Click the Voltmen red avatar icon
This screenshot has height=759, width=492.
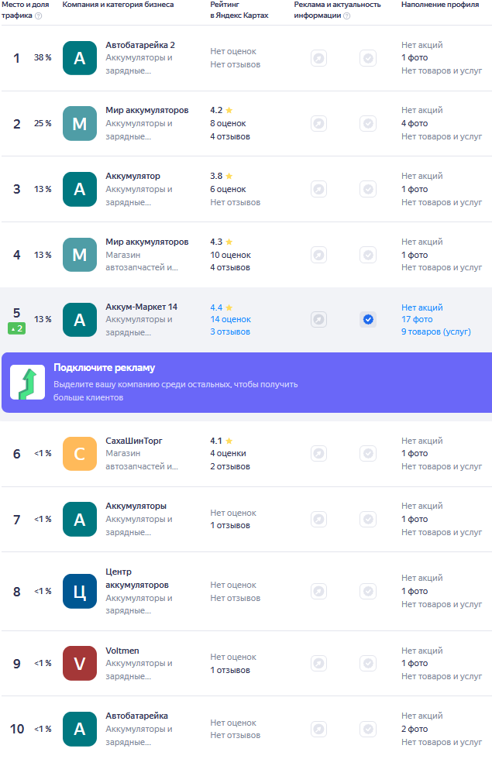(79, 663)
